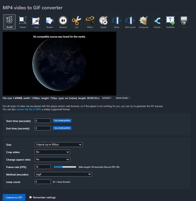Open the Speed tool
This screenshot has height=201, width=196.
coord(103,22)
